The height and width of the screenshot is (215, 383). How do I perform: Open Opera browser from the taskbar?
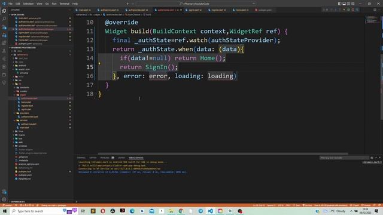[103, 211]
